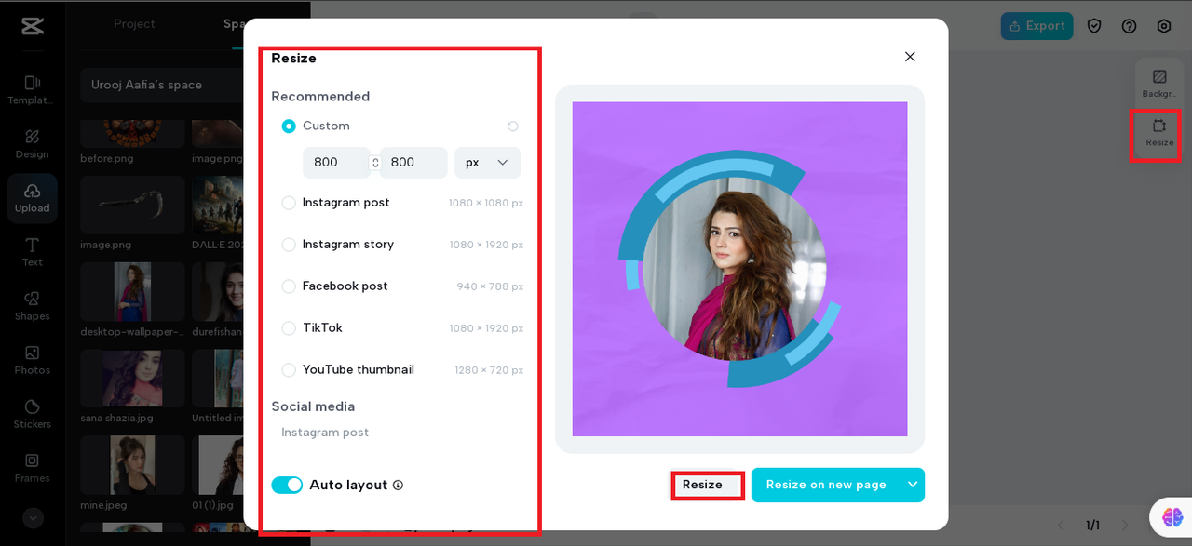Select the sickle image.png thumbnail
The width and height of the screenshot is (1192, 546).
click(x=132, y=206)
